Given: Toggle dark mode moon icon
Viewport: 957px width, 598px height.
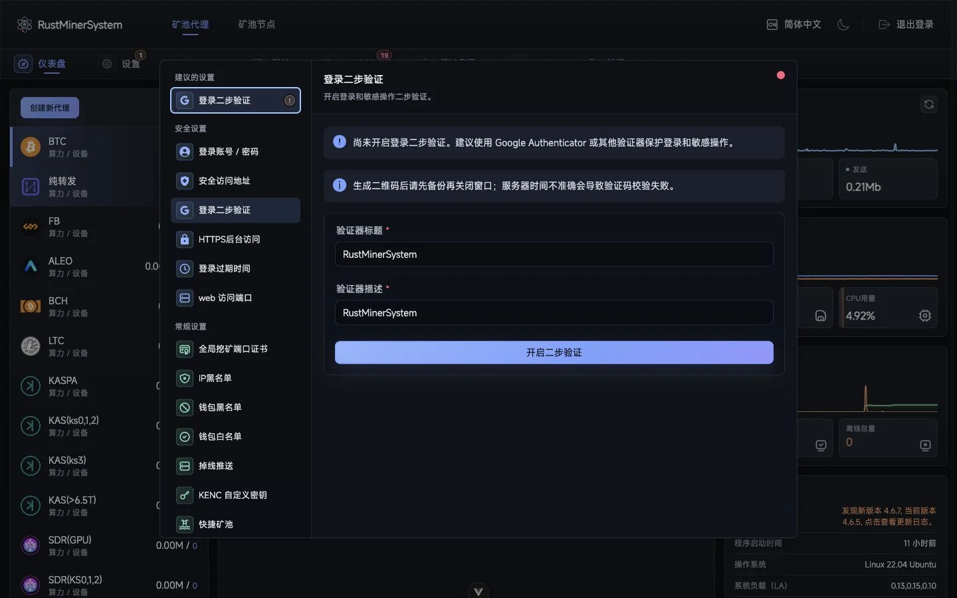Looking at the screenshot, I should 843,25.
